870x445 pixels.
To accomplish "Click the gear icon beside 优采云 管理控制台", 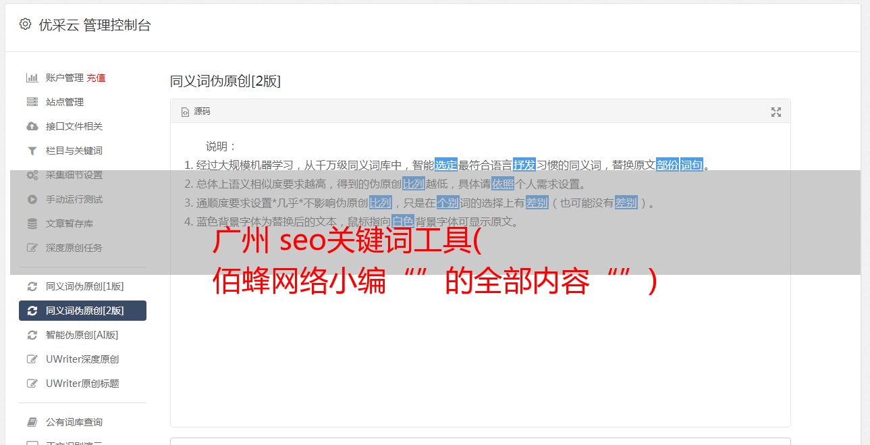I will [x=25, y=24].
